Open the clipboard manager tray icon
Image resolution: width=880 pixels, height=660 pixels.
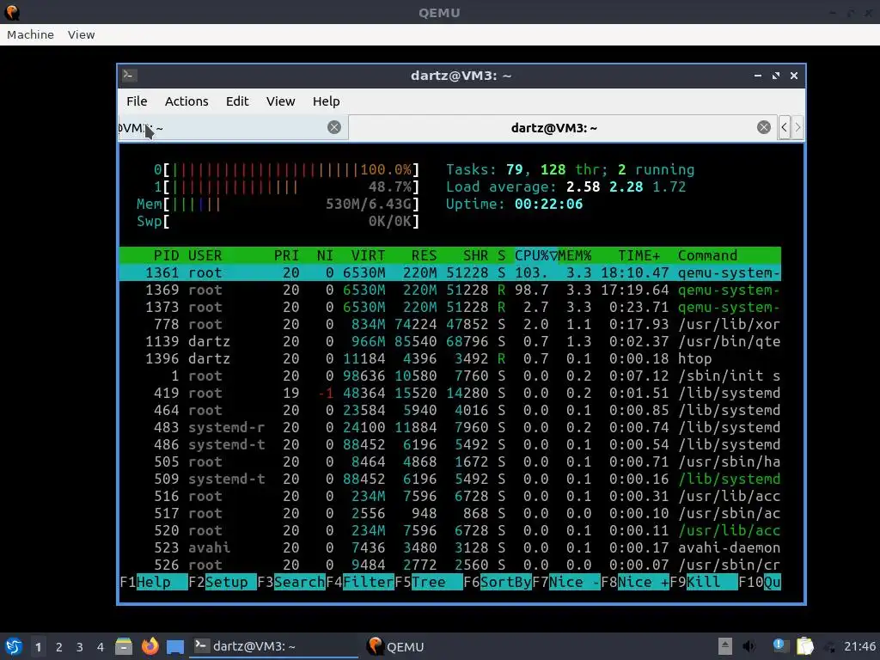804,646
